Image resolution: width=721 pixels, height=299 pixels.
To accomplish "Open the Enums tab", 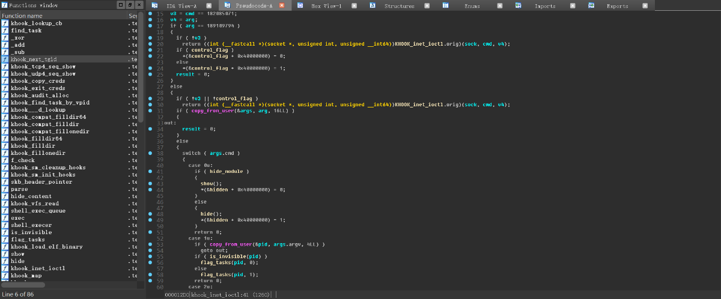I will pos(472,5).
